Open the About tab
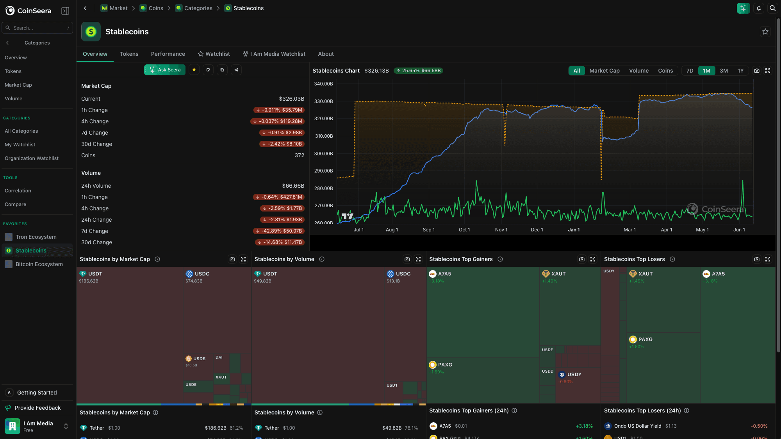 [x=326, y=54]
